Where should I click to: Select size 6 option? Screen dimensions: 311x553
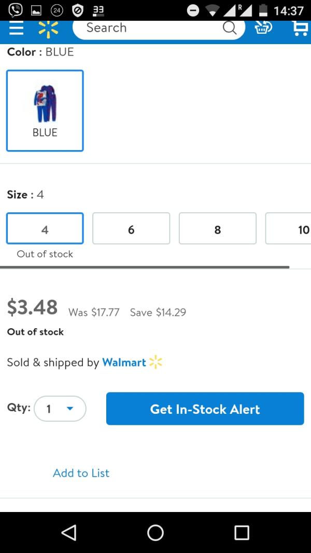pyautogui.click(x=131, y=228)
